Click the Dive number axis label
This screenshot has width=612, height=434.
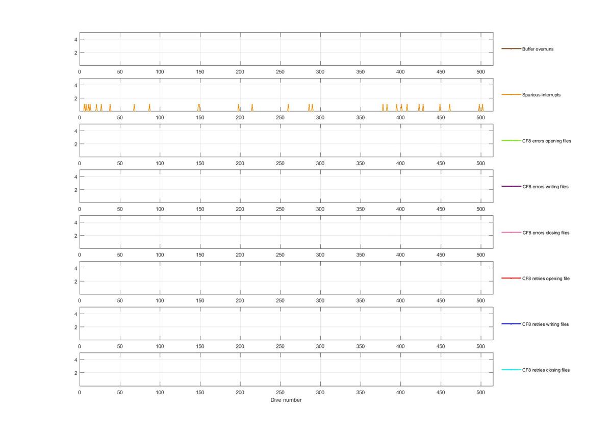coord(286,400)
